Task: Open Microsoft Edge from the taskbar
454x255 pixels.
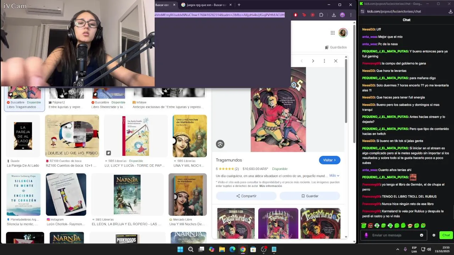Action: click(x=232, y=249)
